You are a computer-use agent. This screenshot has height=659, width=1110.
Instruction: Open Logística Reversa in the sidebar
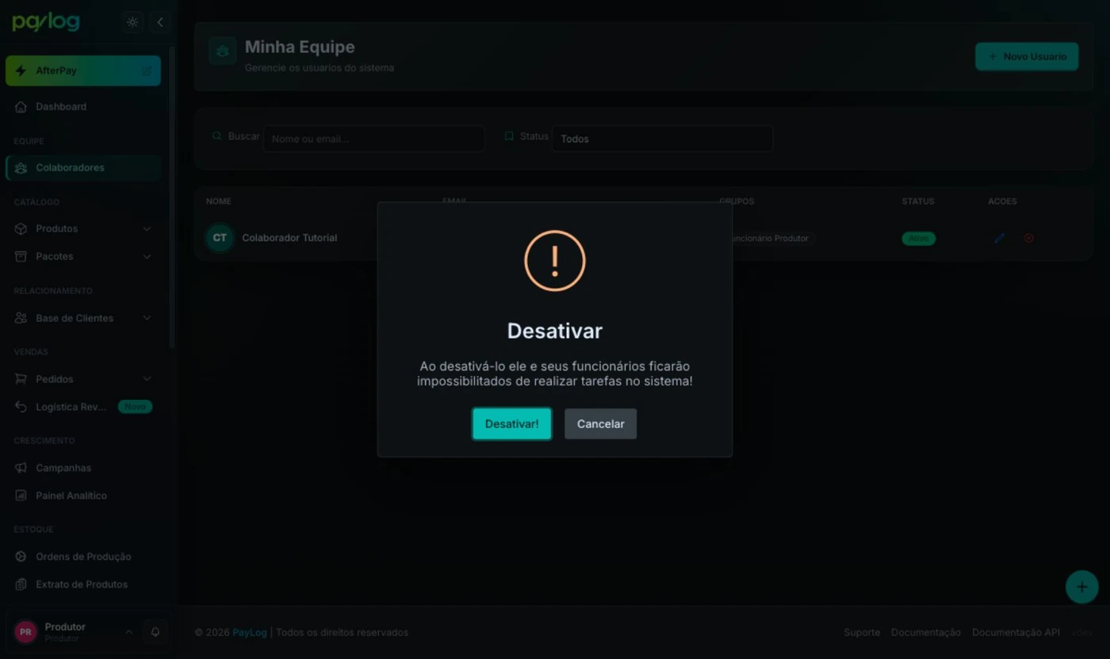[x=83, y=407]
